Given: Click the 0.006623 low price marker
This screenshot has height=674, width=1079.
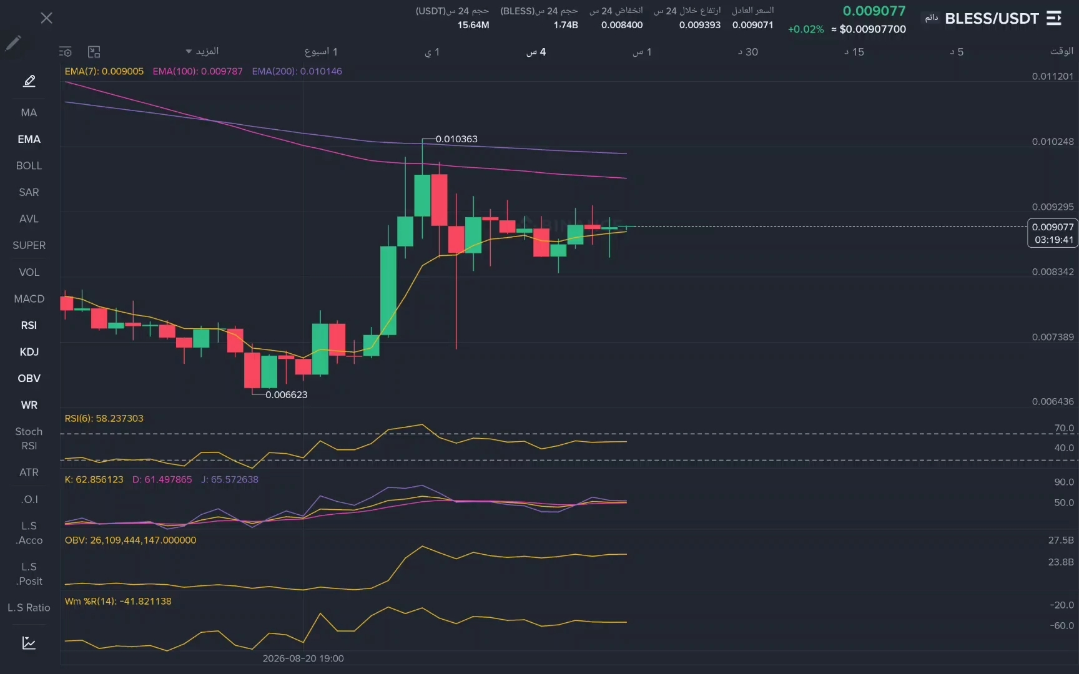Looking at the screenshot, I should coord(286,394).
